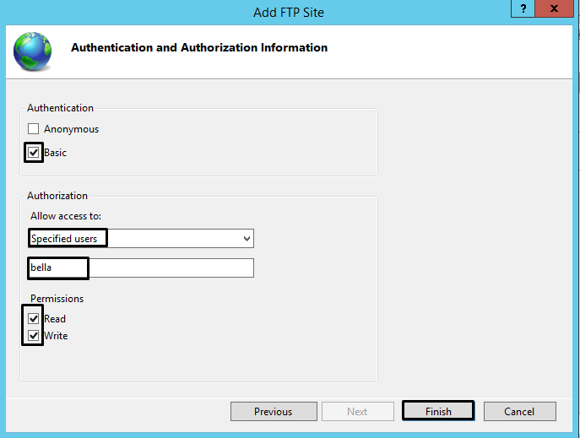Enable Anonymous authentication checkbox
Viewport: 580px width, 438px height.
click(x=34, y=129)
